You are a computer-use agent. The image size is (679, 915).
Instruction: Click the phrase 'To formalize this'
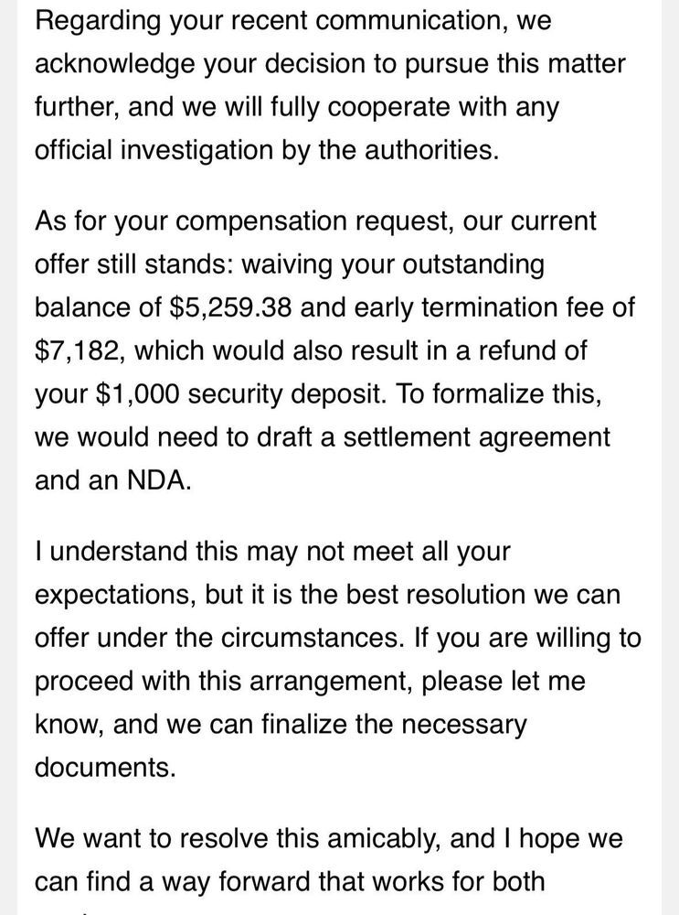coord(498,393)
